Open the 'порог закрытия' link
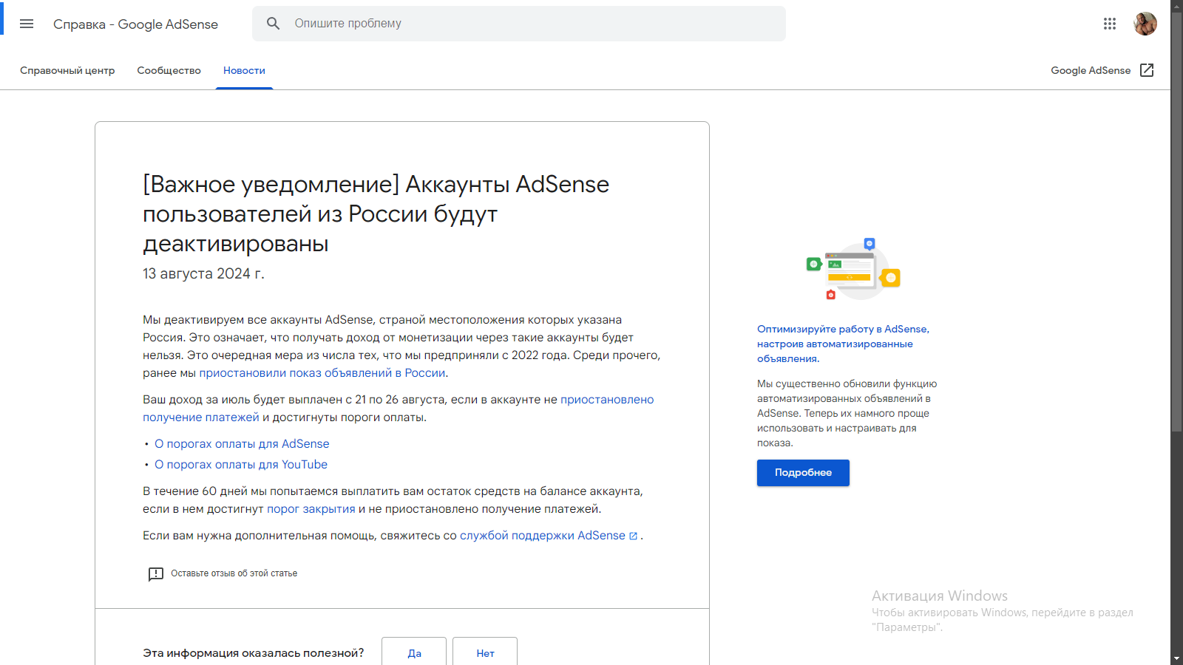Viewport: 1183px width, 665px height. [x=311, y=509]
